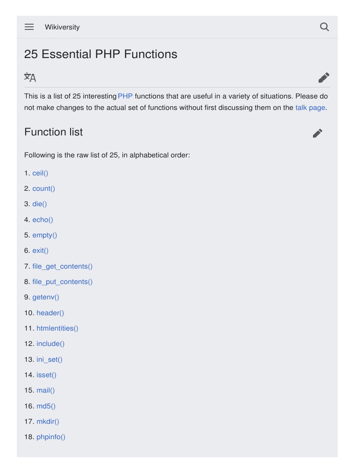
Task: Open the count() function link
Action: tap(43, 188)
